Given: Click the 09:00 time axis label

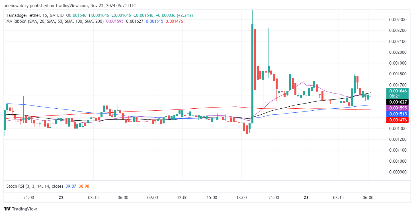Looking at the screenshot, I should coord(153,197).
